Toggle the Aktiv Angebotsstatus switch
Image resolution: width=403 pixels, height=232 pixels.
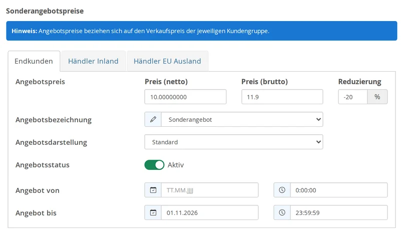point(154,165)
